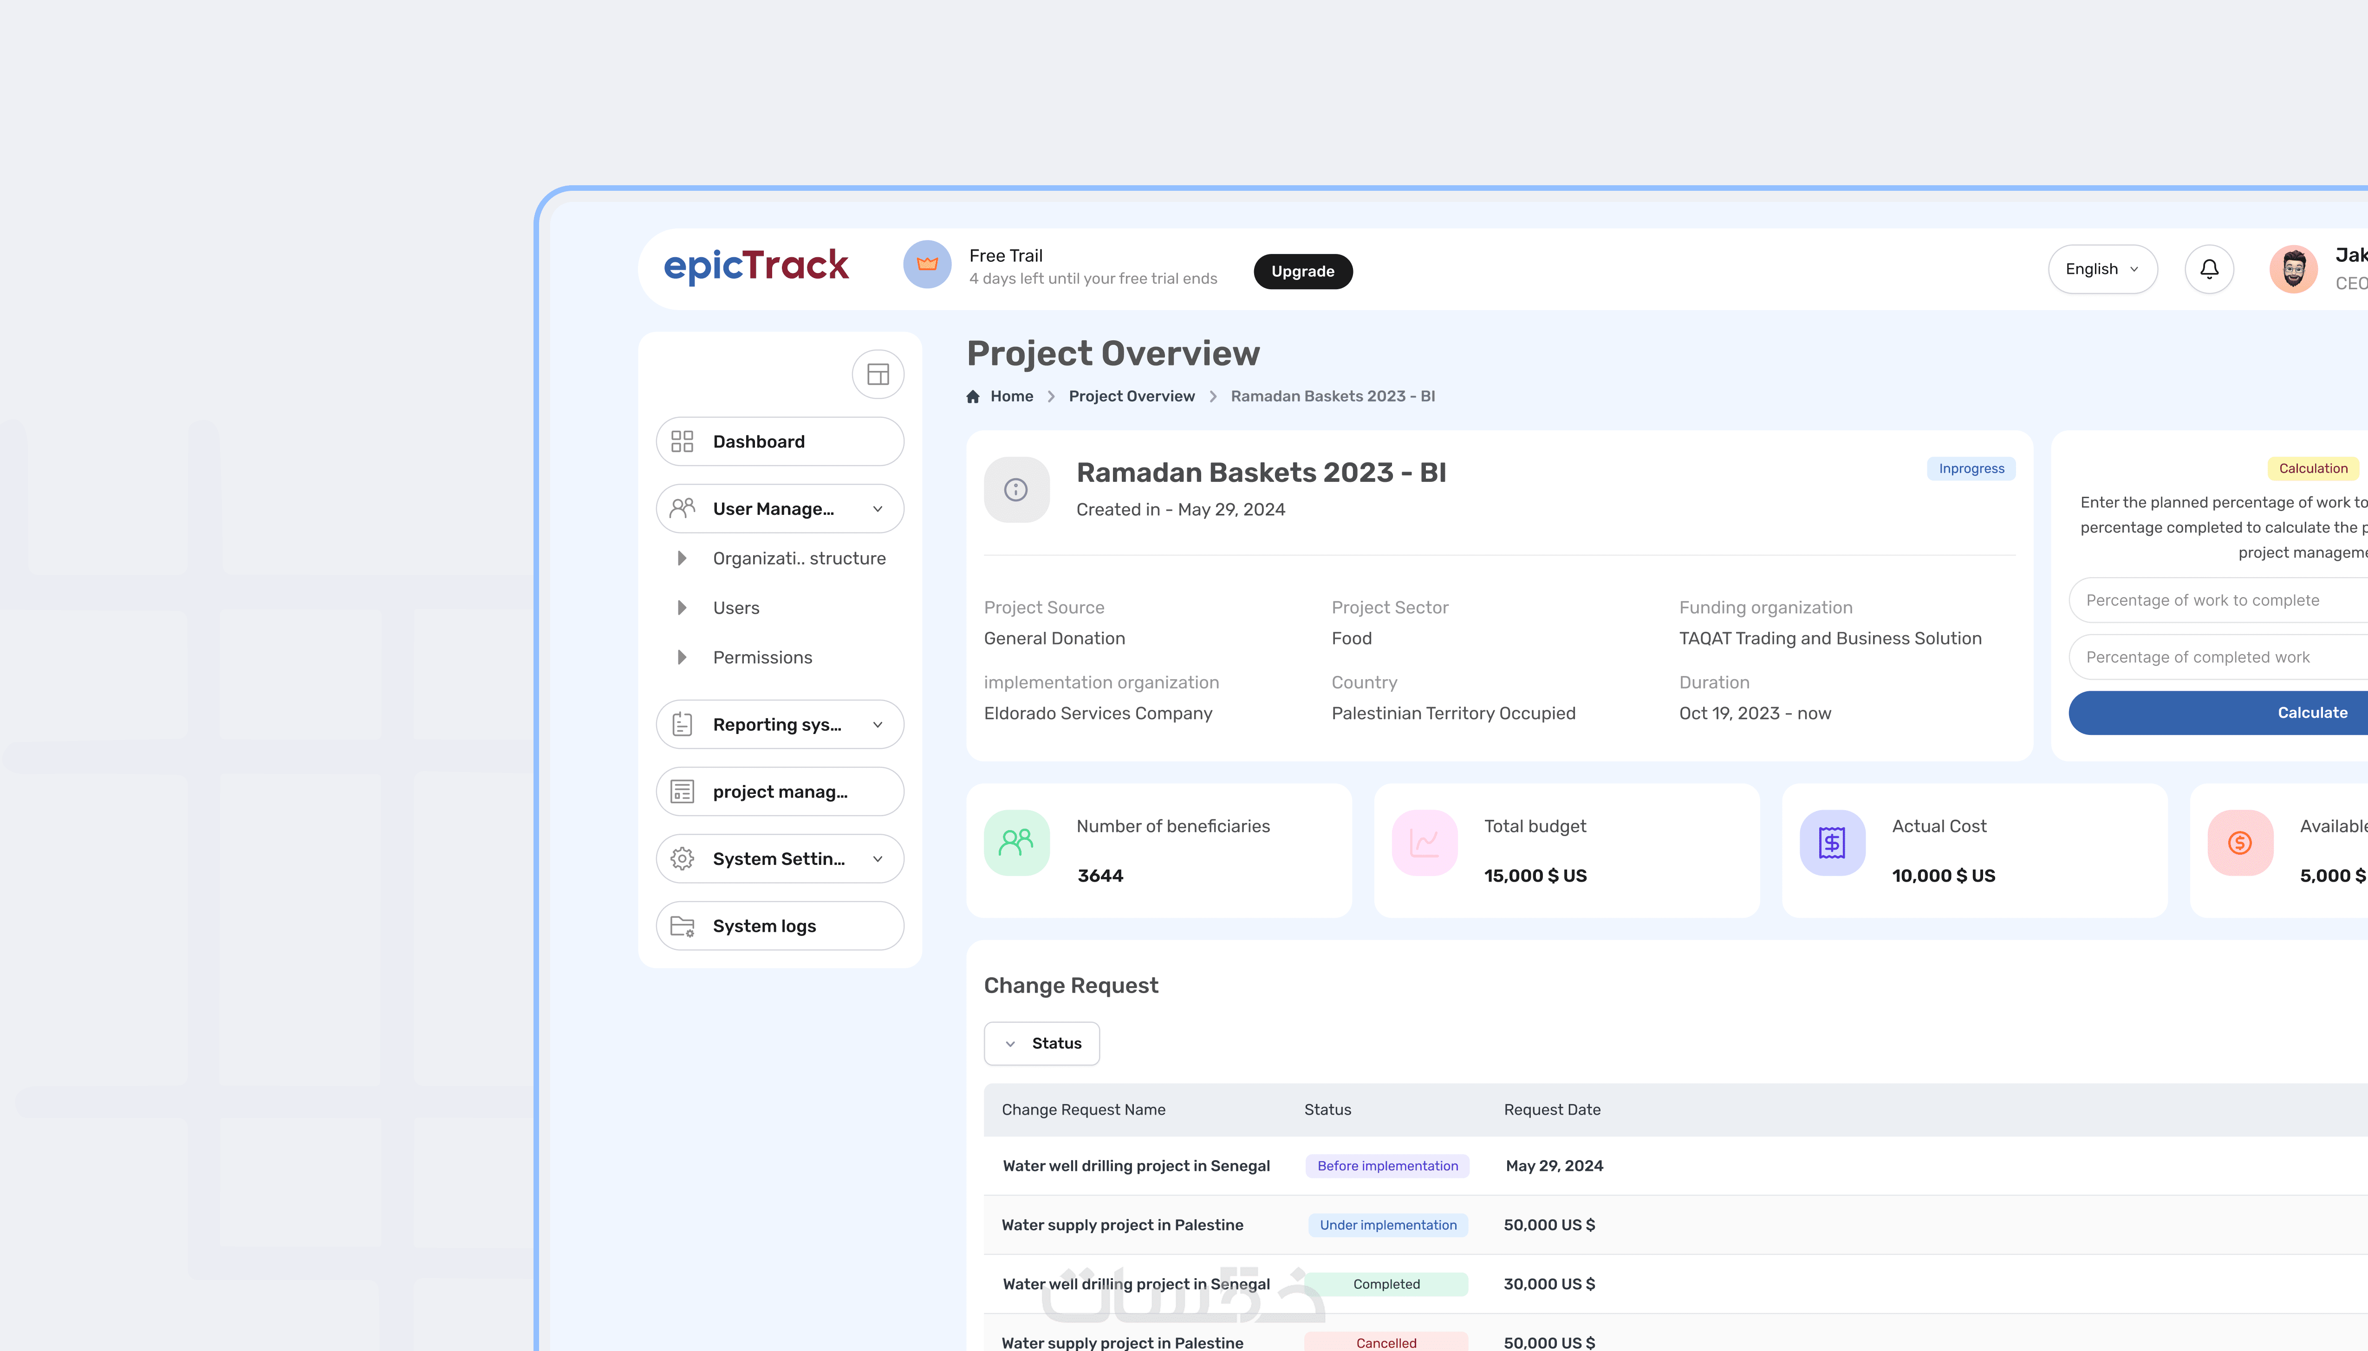
Task: Click the crown free trial icon
Action: (x=927, y=265)
